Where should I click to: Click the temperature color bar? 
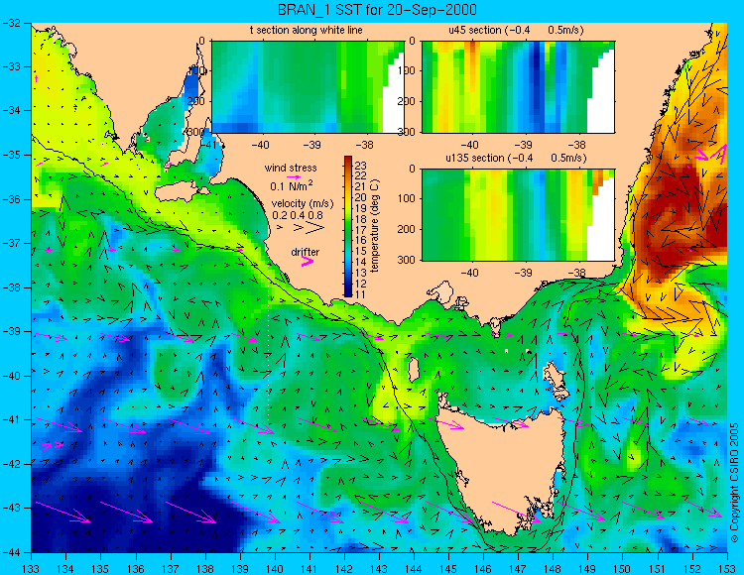coord(348,227)
